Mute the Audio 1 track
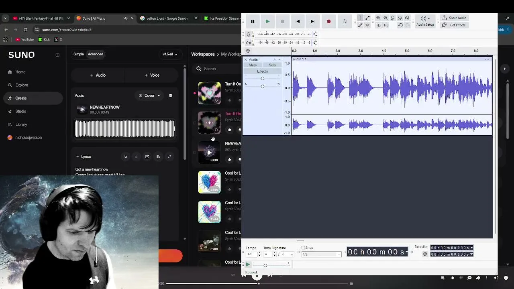The width and height of the screenshot is (514, 289). [x=253, y=65]
